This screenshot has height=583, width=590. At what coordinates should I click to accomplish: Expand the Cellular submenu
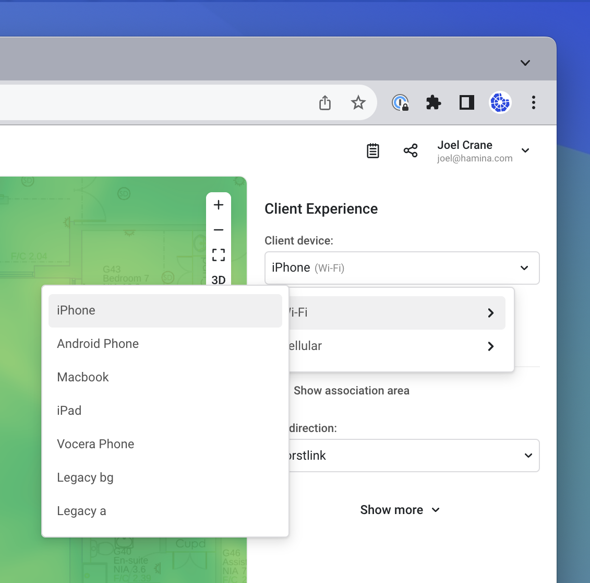pos(396,346)
